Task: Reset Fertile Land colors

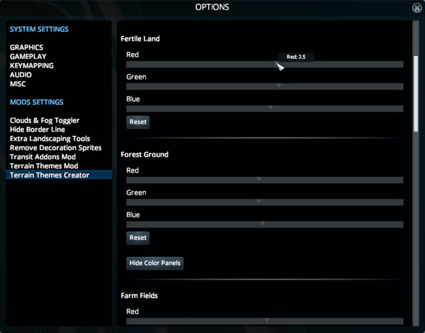Action: (x=138, y=122)
